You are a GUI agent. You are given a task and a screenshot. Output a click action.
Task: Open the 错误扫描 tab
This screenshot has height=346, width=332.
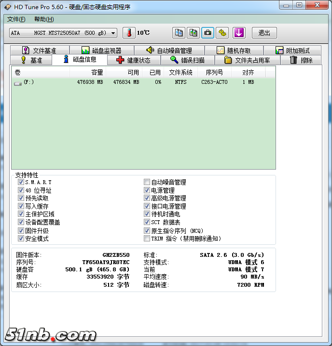188,60
